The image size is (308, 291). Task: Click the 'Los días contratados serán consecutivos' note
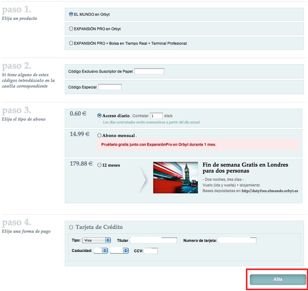tap(152, 122)
